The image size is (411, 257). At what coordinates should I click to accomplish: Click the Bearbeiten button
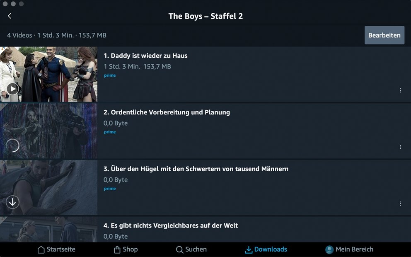(x=384, y=35)
